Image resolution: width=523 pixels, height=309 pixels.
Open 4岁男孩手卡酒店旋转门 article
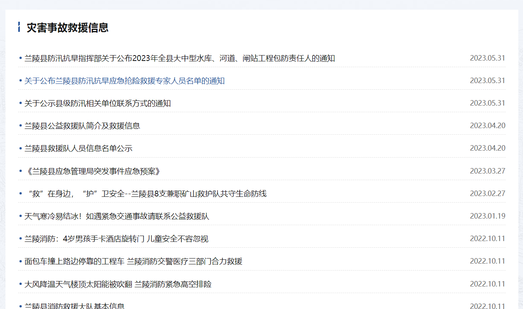coord(117,239)
